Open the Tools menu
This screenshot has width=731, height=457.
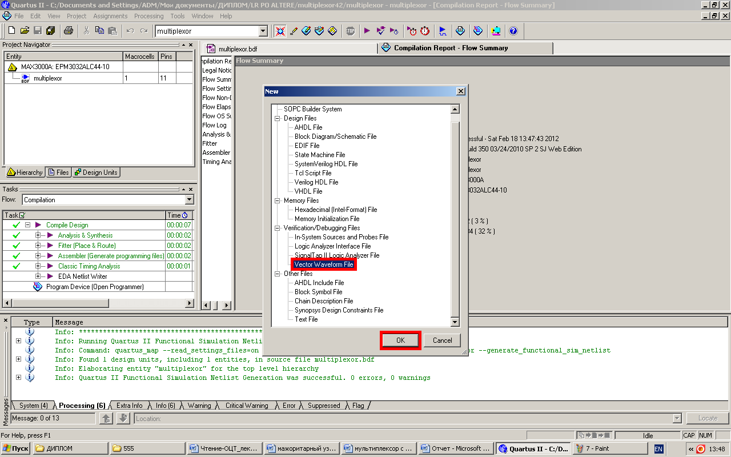point(178,16)
